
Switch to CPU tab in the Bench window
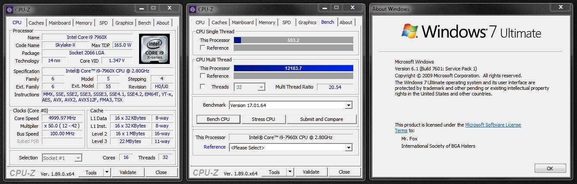click(200, 22)
